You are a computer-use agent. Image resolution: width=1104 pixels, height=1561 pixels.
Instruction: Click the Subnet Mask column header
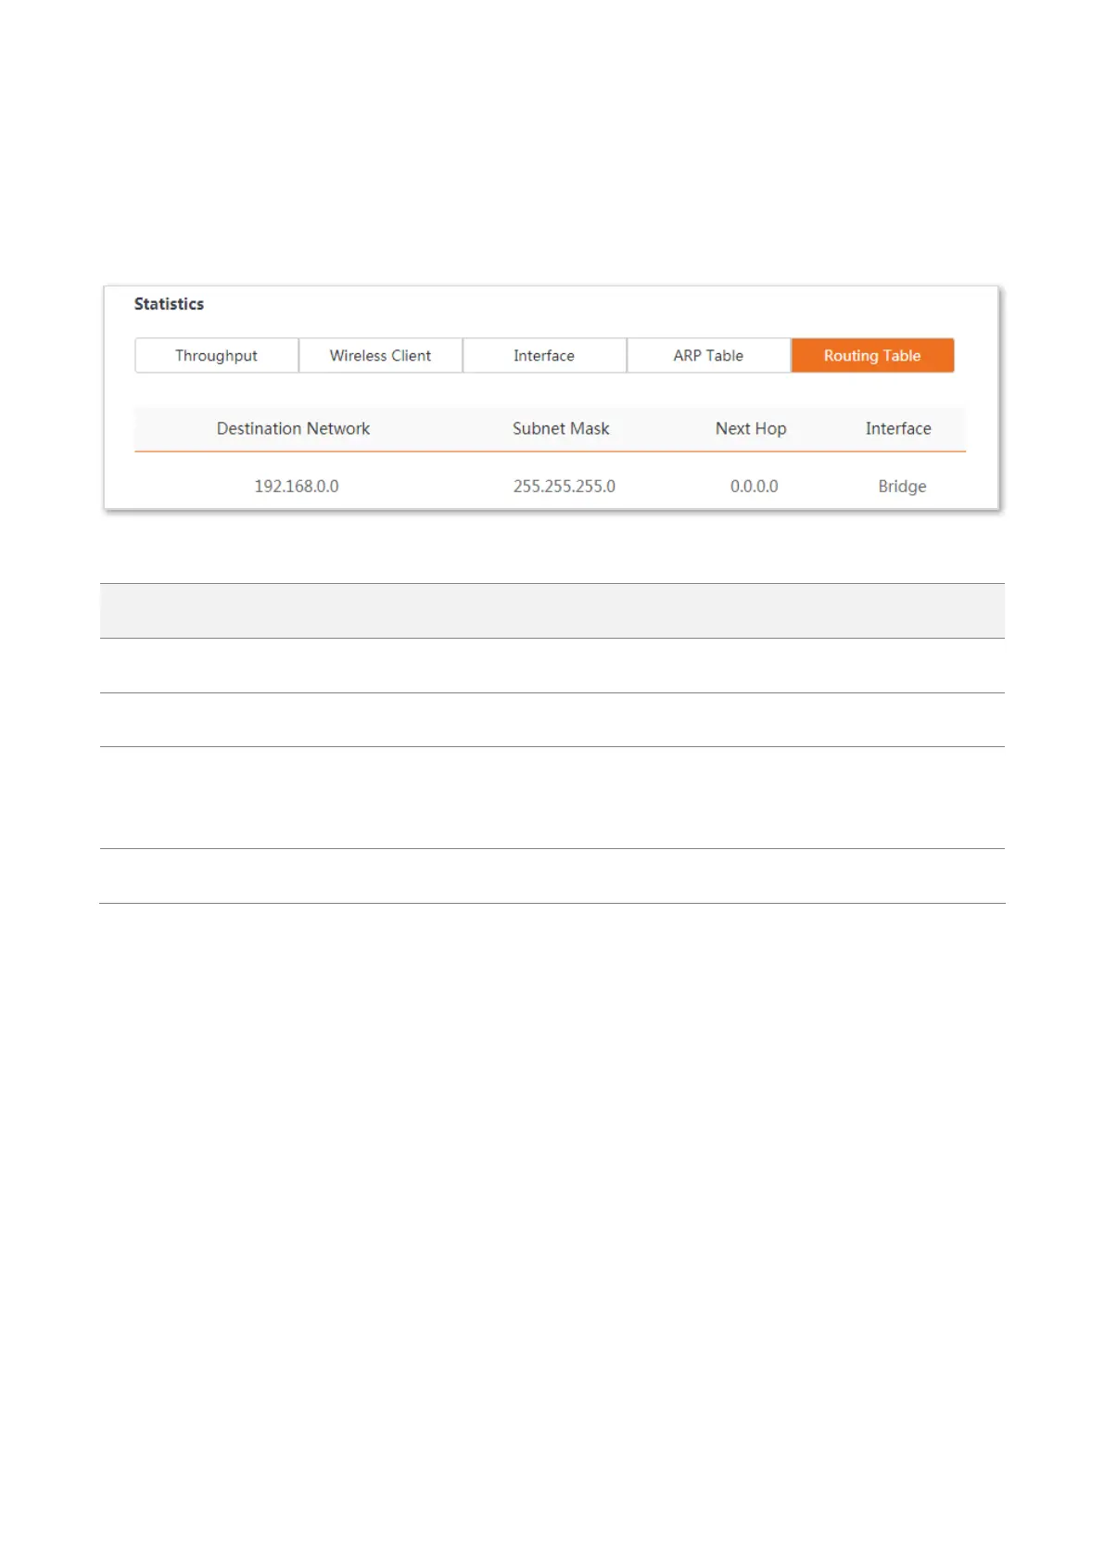coord(561,428)
